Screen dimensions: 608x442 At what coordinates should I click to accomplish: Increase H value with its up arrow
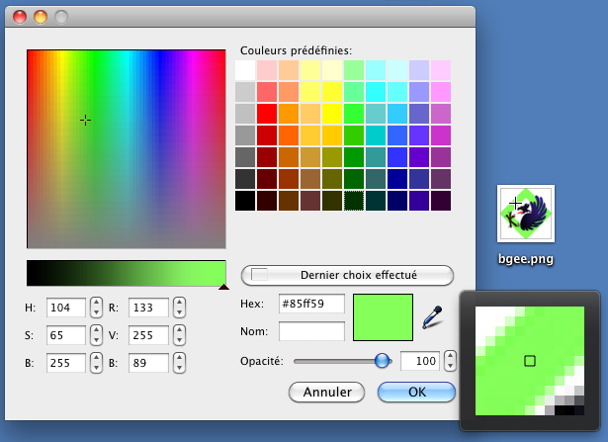tap(96, 303)
